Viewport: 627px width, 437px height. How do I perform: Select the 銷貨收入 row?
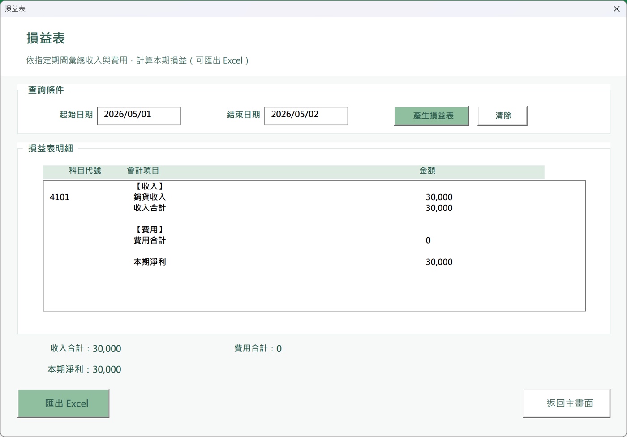(x=314, y=197)
